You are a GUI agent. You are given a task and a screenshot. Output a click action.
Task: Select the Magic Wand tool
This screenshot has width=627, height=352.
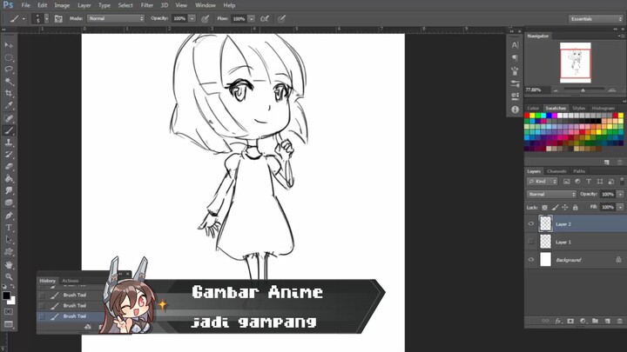click(9, 82)
